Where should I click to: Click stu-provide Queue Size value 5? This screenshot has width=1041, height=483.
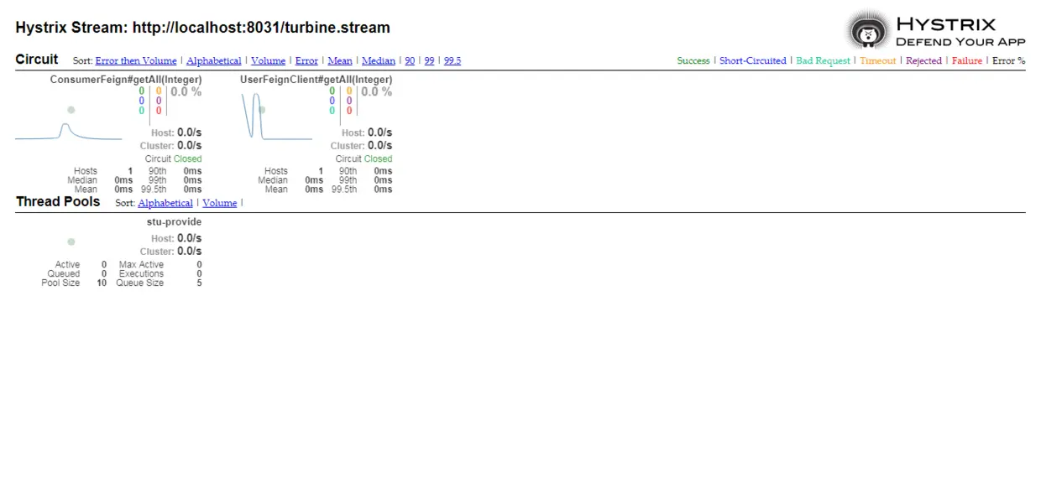[x=199, y=283]
